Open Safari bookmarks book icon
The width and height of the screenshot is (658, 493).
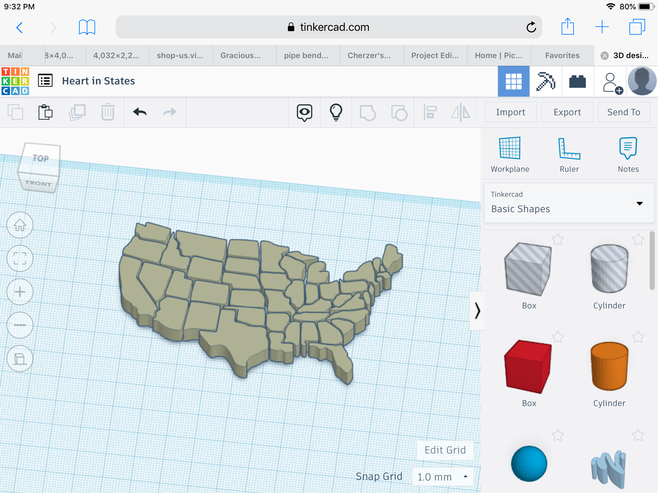pos(87,27)
